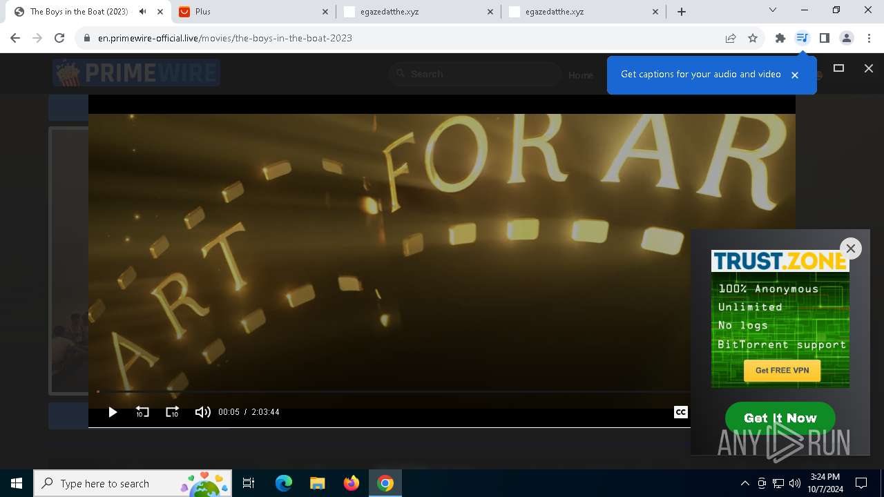Open network tray icon

(x=778, y=483)
